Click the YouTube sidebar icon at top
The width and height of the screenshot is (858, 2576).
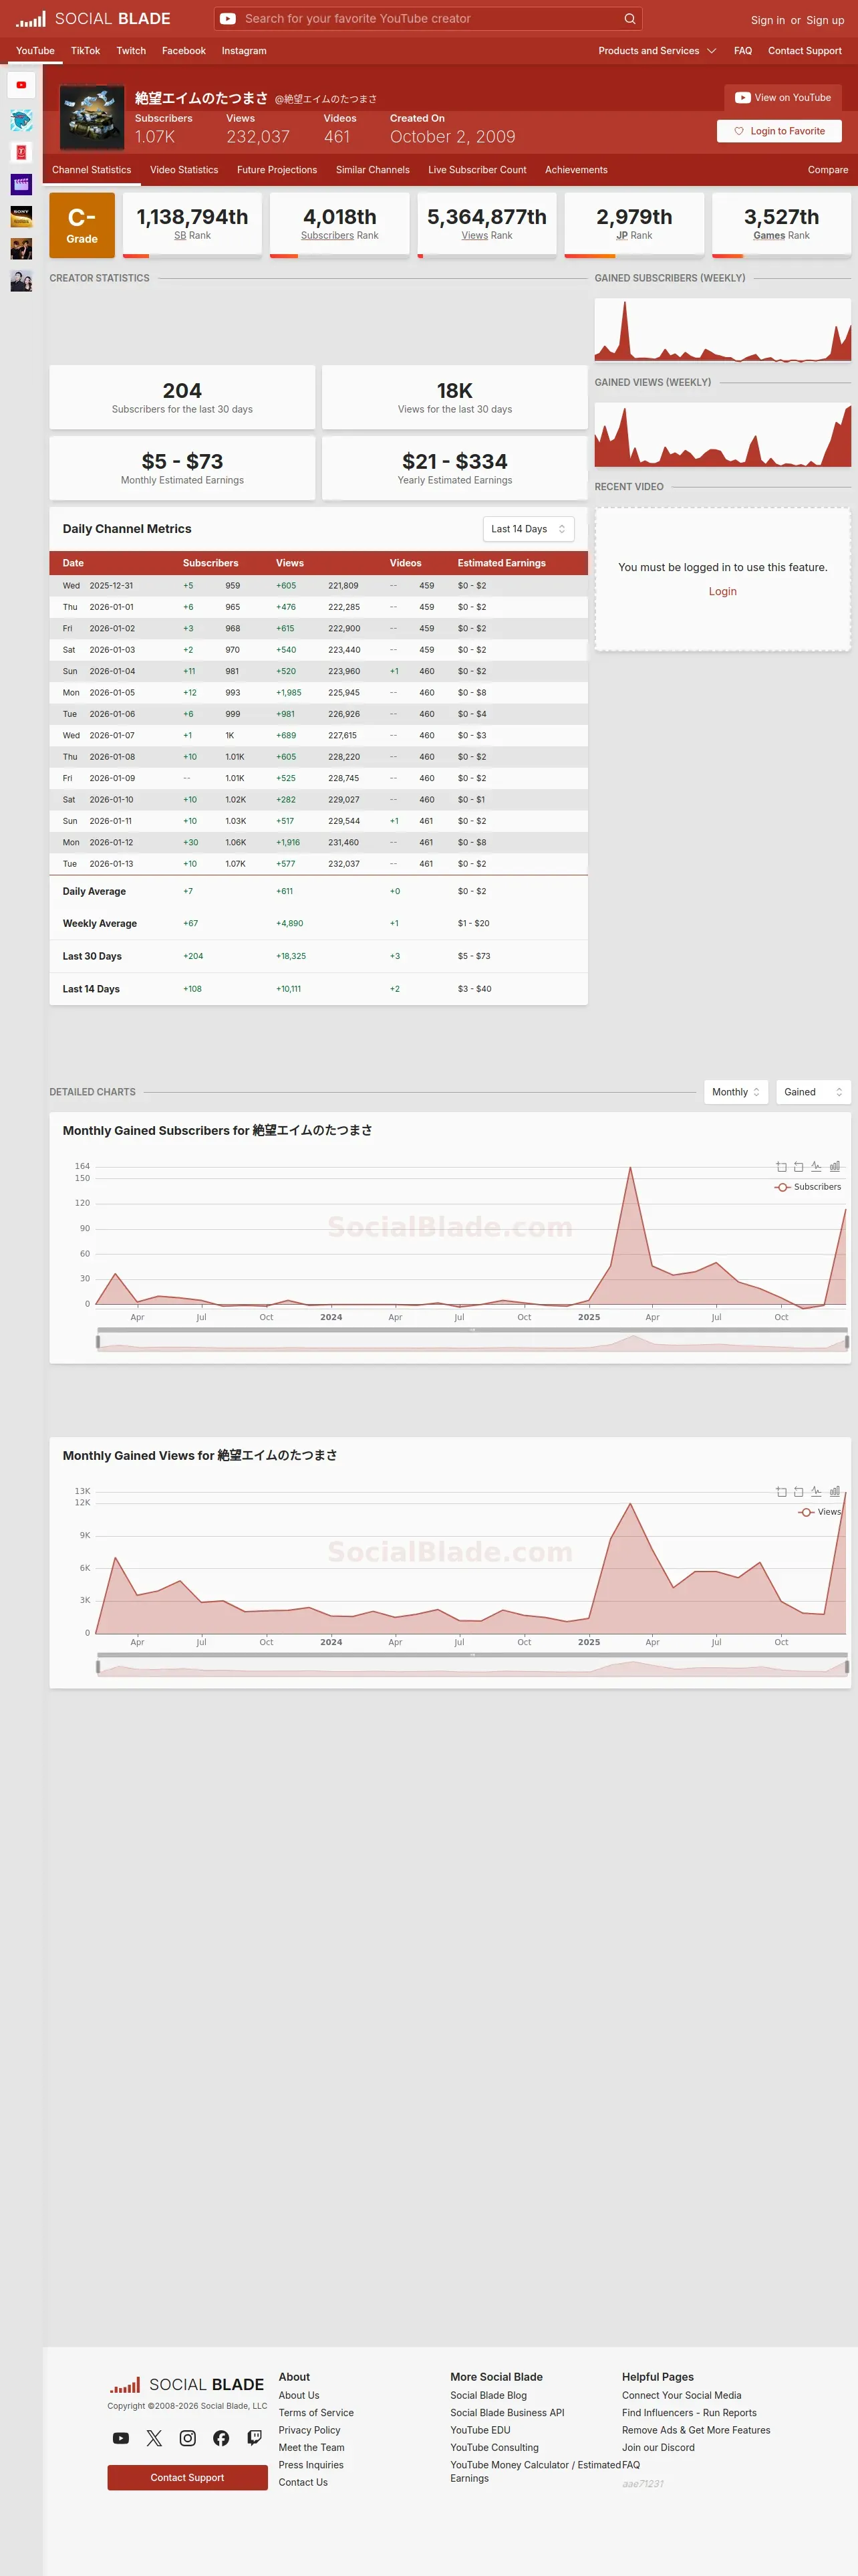[x=21, y=85]
